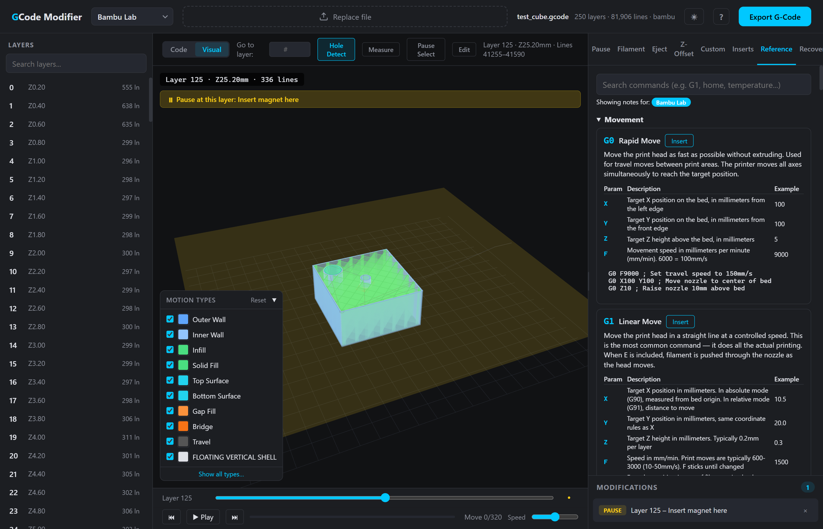Toggle the Hole Detect button
Screen dimensions: 823x529
pos(336,49)
